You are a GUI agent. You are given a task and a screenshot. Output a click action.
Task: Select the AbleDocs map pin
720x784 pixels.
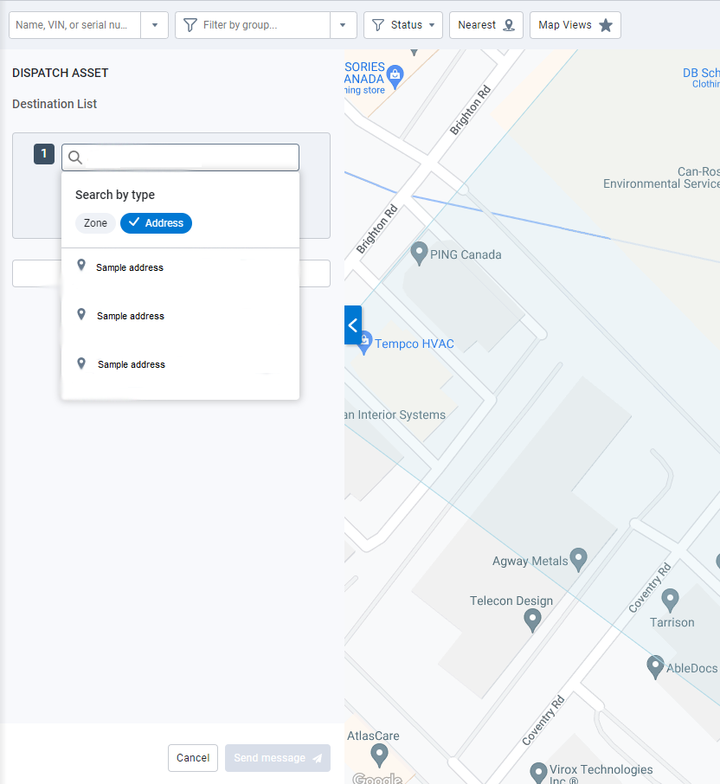(x=655, y=666)
